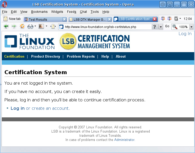Image resolution: width=195 pixels, height=153 pixels.
Task: Click the show images picture icon
Action: (x=41, y=26)
